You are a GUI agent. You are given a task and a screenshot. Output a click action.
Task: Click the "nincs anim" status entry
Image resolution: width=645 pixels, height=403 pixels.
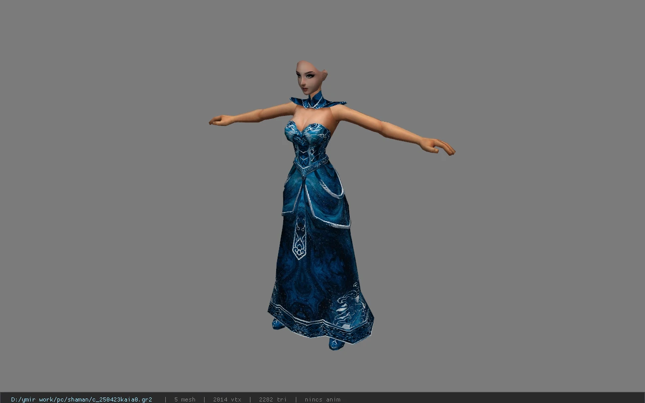click(x=322, y=399)
